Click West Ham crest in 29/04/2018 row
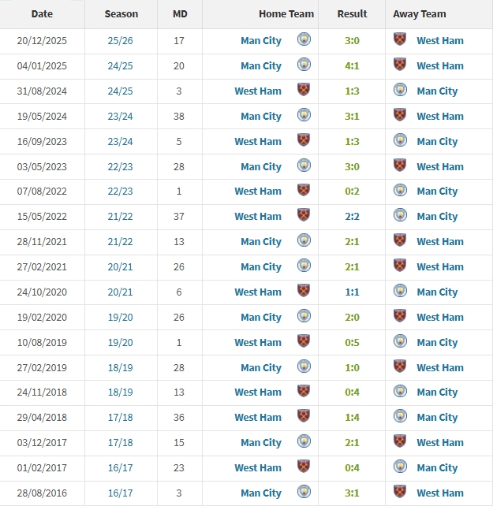Image resolution: width=493 pixels, height=506 pixels. click(x=304, y=417)
